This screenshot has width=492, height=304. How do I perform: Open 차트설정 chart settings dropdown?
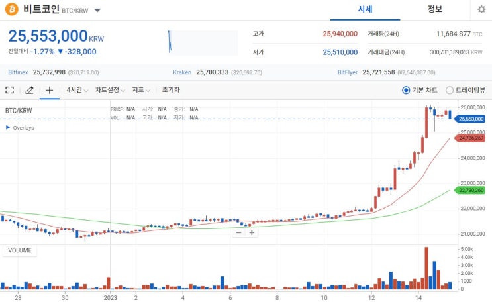110,90
